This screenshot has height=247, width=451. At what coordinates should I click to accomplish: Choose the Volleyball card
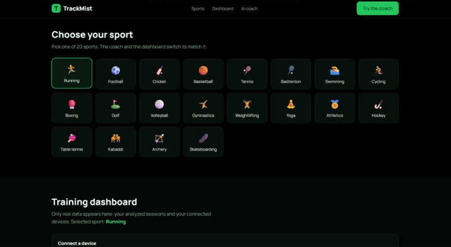tap(159, 108)
